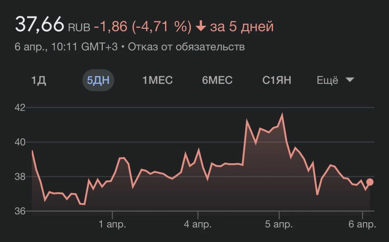
Task: Click the 5 апр. date axis label
Action: (x=279, y=225)
